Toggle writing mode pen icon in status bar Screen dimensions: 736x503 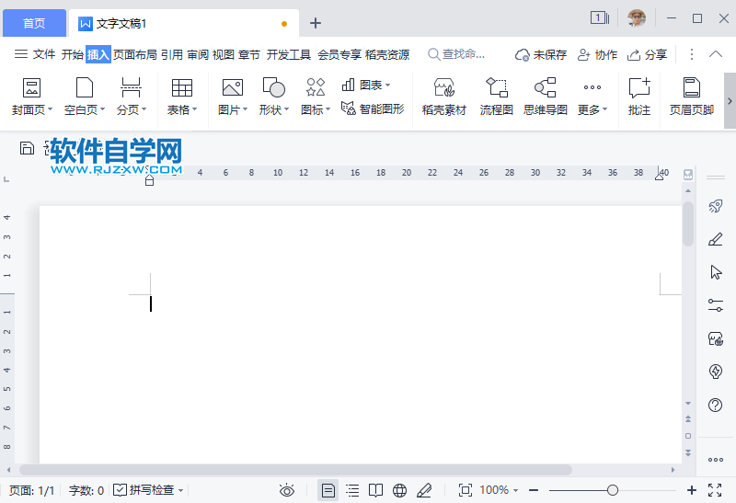[x=424, y=491]
